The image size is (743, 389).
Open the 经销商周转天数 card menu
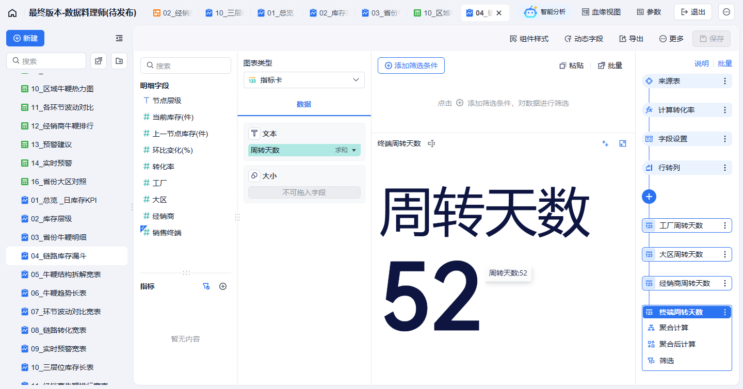725,283
